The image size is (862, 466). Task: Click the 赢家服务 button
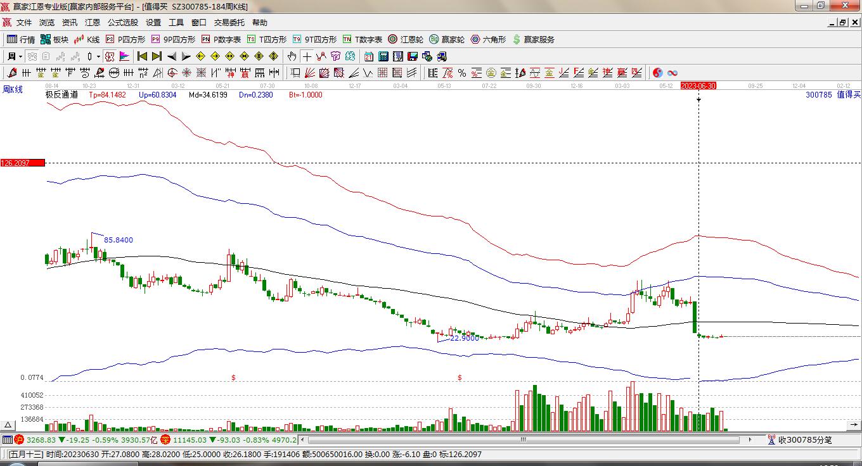534,39
